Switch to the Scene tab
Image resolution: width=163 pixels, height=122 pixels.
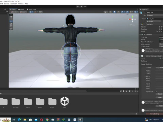[13, 9]
